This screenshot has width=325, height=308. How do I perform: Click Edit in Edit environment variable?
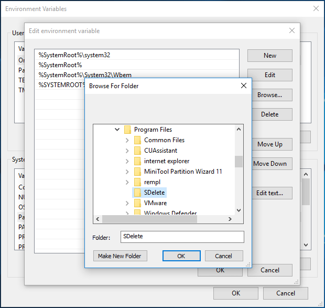pyautogui.click(x=269, y=75)
